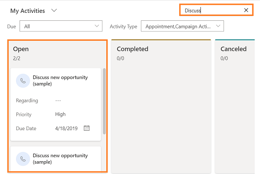Click the Open column scrollbar
The image size is (260, 174).
(104, 101)
